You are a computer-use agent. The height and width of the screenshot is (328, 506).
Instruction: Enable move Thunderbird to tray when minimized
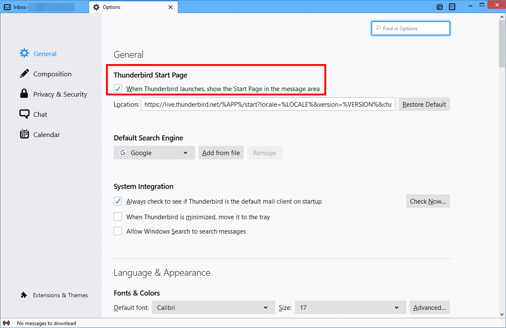(x=118, y=217)
